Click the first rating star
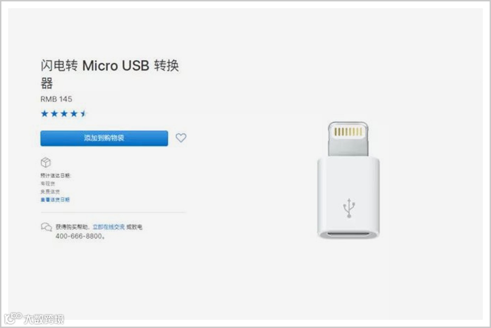 (x=45, y=114)
